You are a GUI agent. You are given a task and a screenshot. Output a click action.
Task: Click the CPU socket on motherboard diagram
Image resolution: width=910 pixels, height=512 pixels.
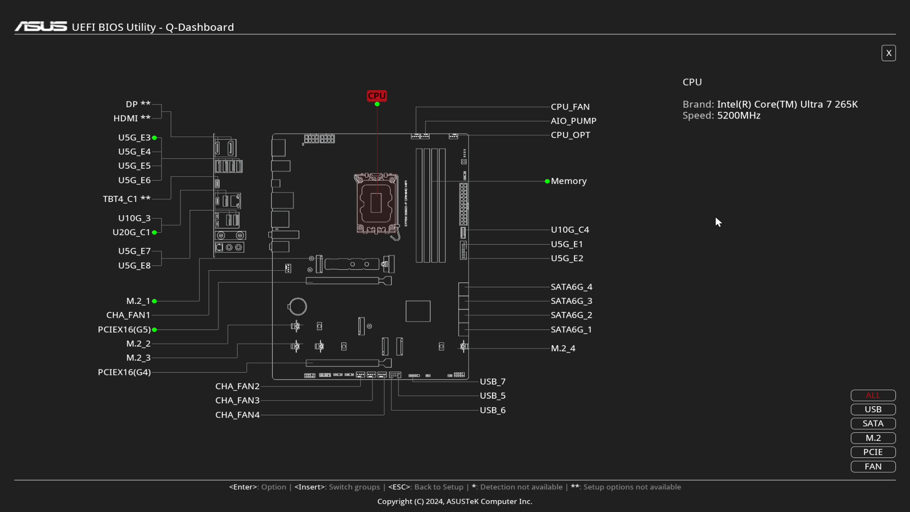[x=376, y=204]
